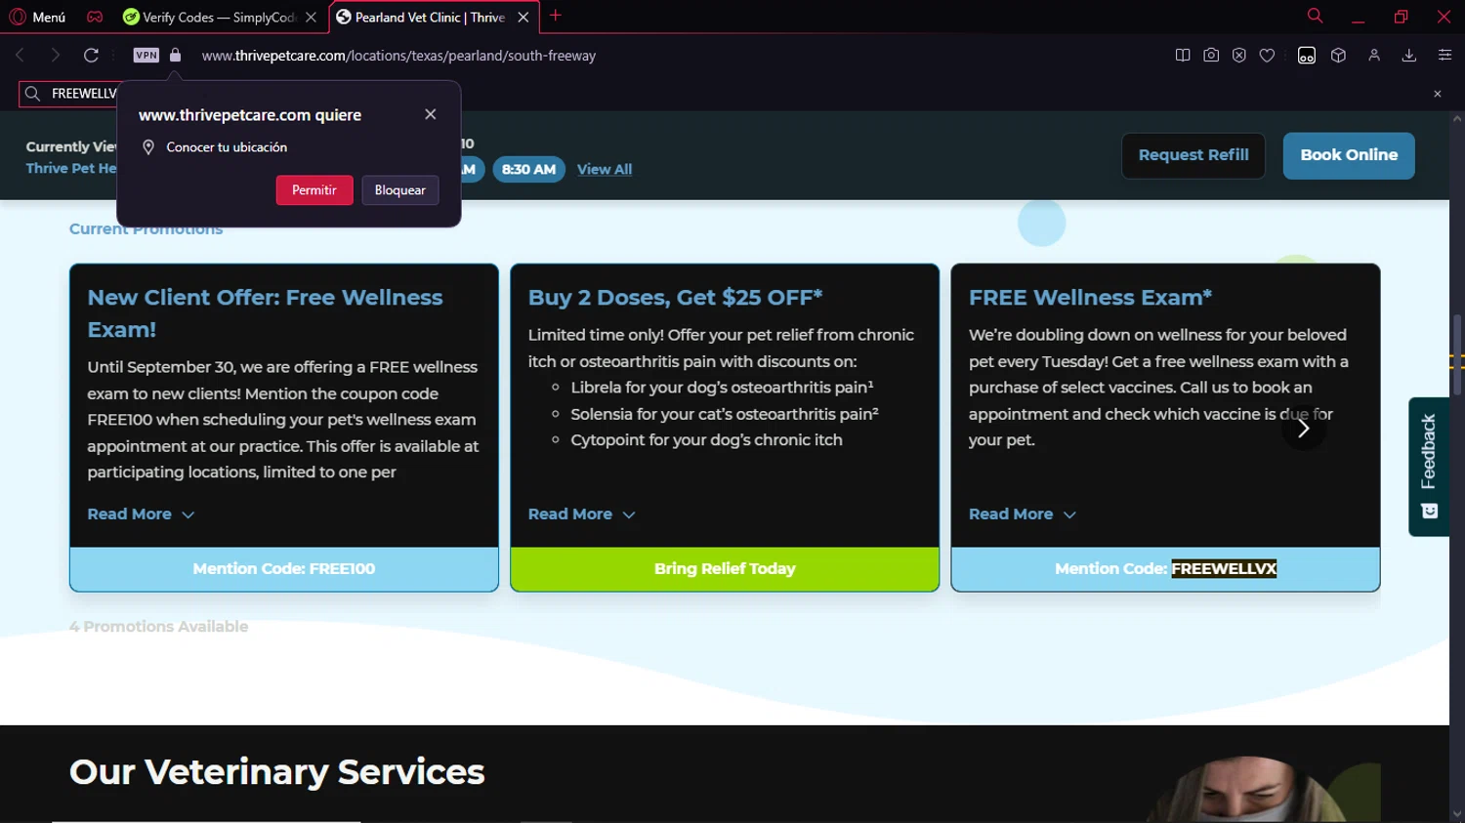Select the 8:30 AM appointment slot
The image size is (1465, 823).
[x=528, y=169]
